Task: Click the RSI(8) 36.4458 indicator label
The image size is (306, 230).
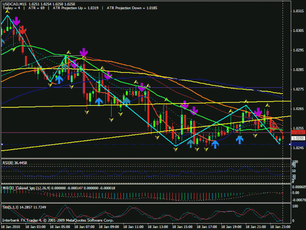Action: coord(14,163)
